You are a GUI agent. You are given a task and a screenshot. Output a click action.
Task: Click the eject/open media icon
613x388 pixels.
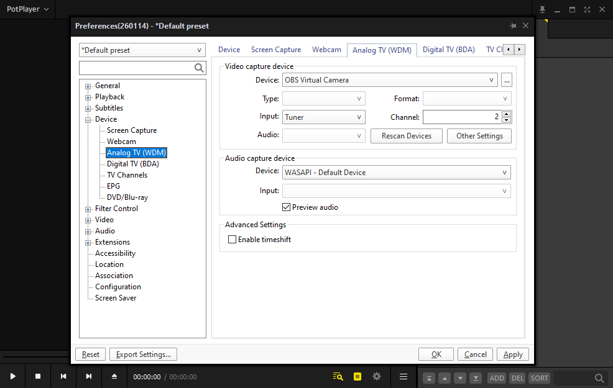pos(114,376)
